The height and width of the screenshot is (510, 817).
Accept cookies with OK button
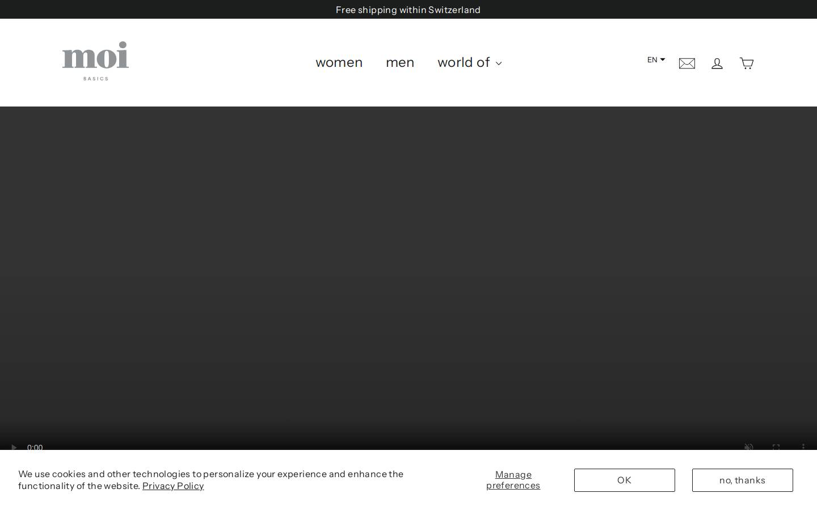click(625, 480)
